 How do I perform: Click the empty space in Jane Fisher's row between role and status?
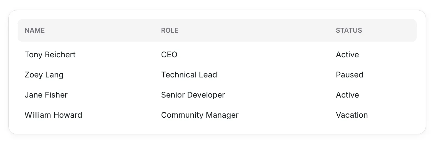[x=280, y=95]
